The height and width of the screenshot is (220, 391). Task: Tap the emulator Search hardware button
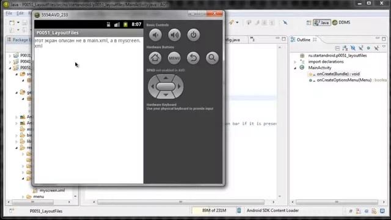[x=212, y=58]
